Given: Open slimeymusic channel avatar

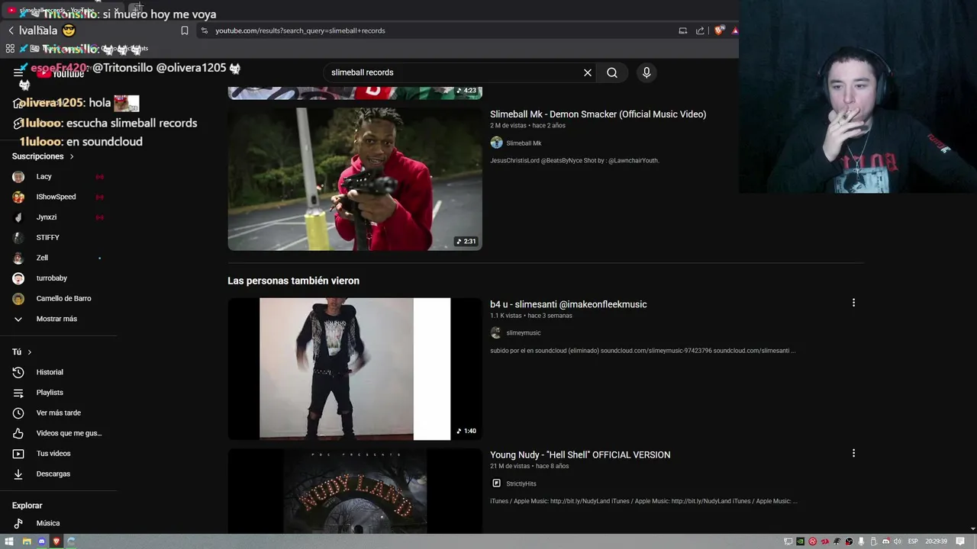Looking at the screenshot, I should [496, 332].
